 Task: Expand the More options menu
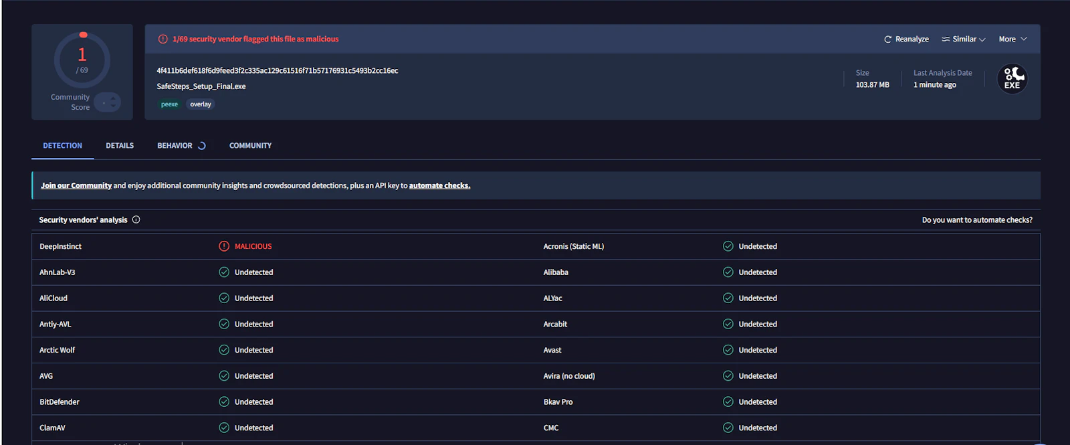[x=1012, y=39]
